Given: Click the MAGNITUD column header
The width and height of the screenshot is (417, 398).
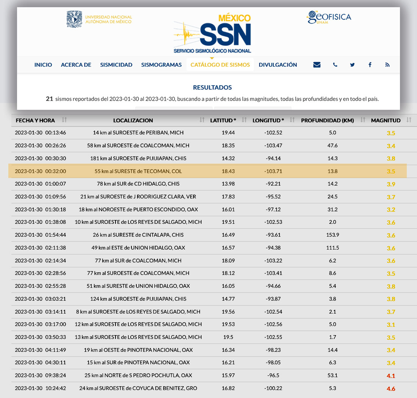Looking at the screenshot, I should coord(386,120).
